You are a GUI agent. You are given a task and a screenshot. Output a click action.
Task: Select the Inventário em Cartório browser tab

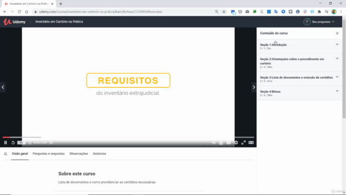tap(29, 4)
